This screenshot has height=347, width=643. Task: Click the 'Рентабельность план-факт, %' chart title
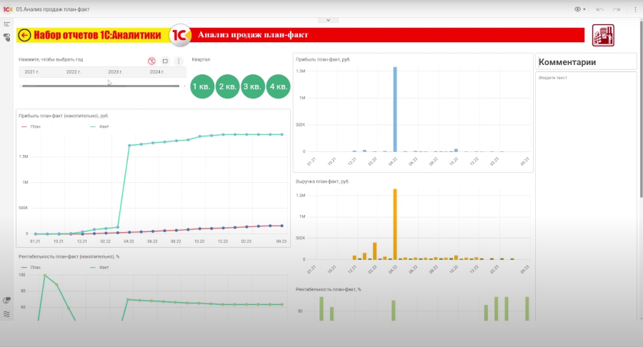point(328,289)
